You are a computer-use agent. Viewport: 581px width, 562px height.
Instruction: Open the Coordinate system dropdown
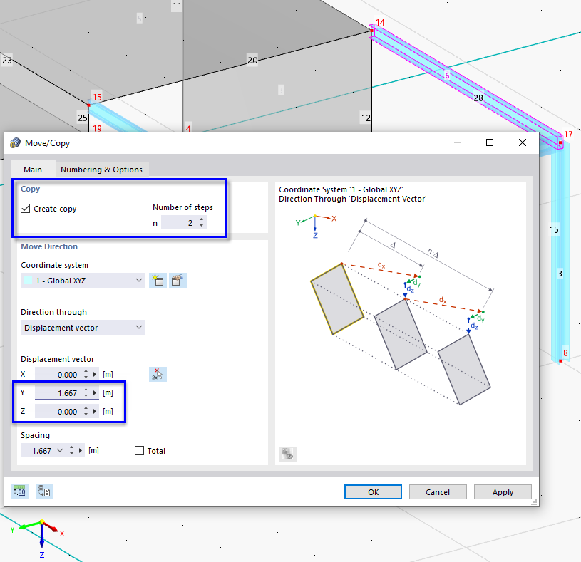83,280
